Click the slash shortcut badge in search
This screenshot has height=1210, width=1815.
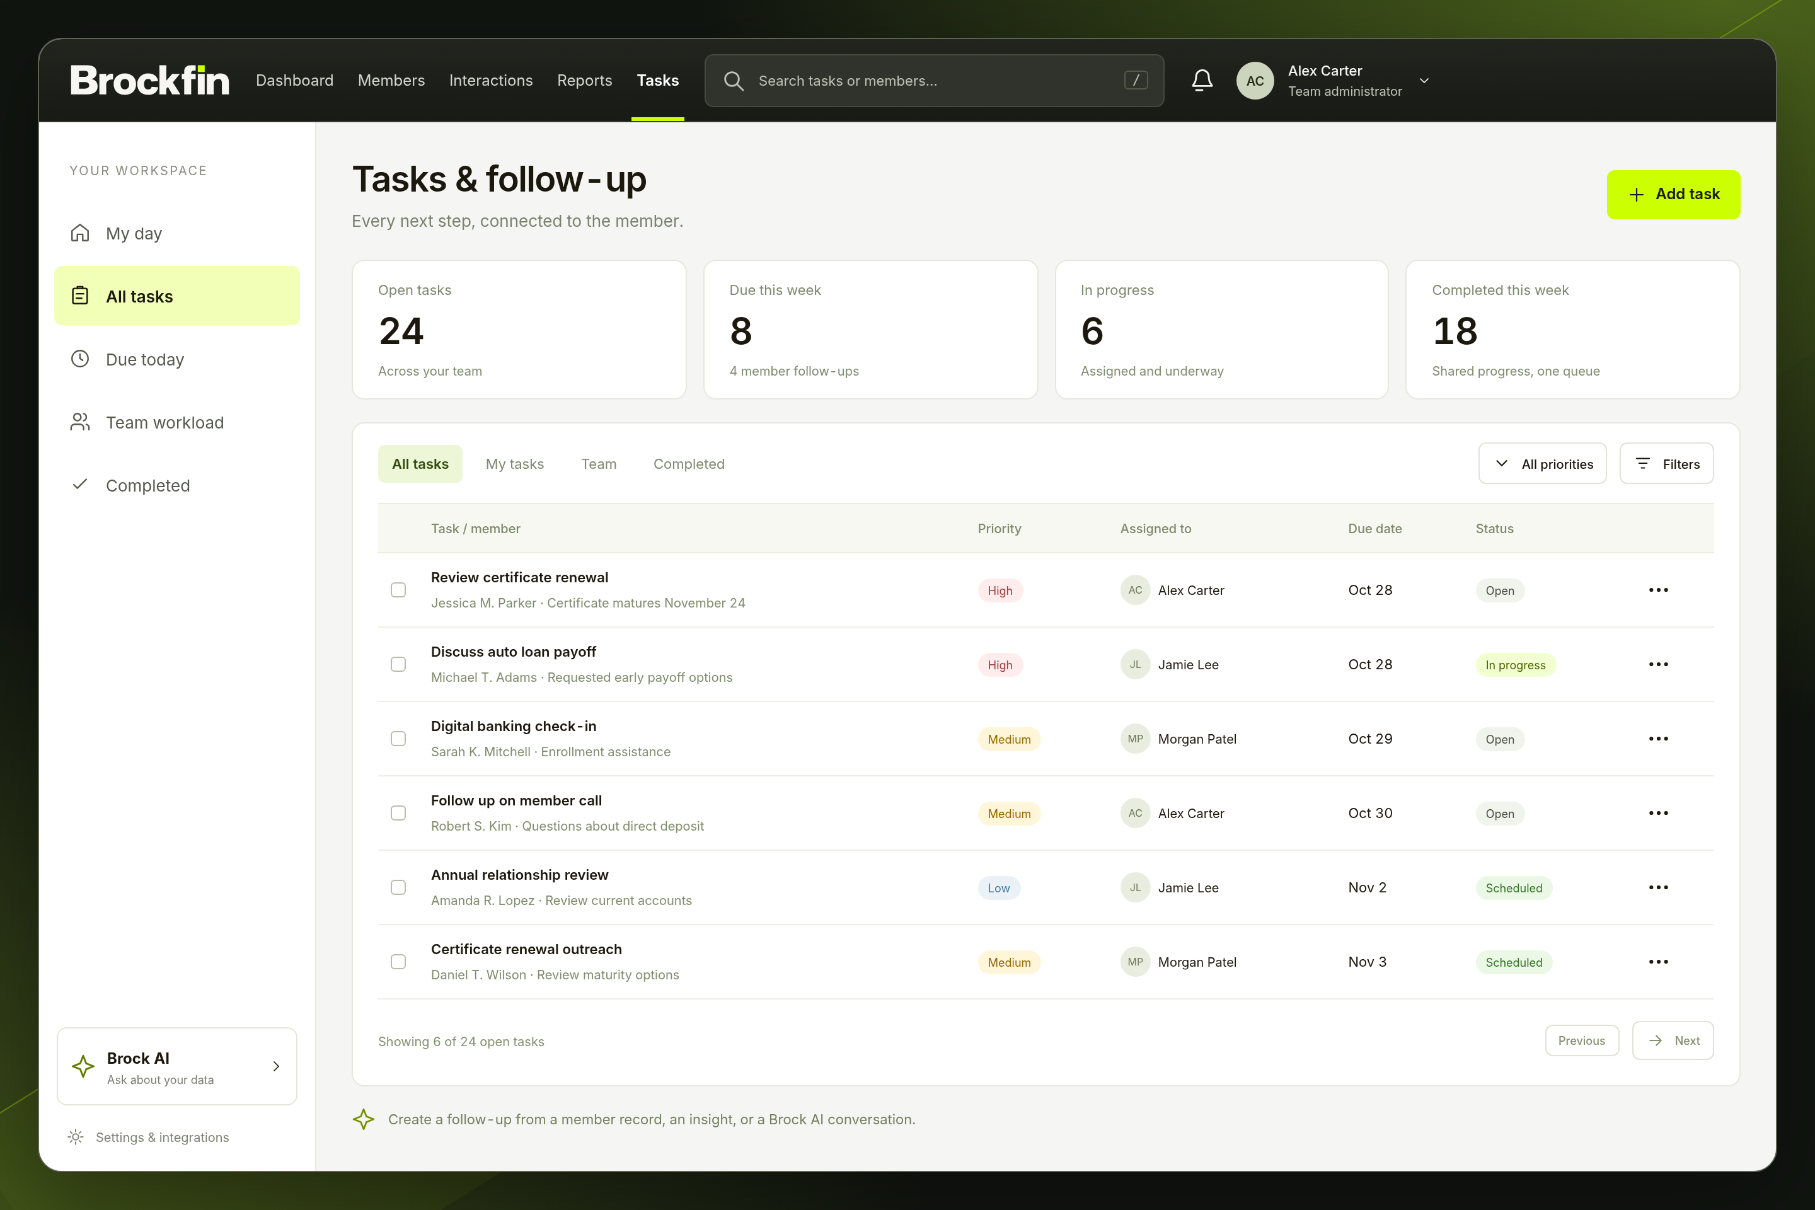pos(1135,80)
